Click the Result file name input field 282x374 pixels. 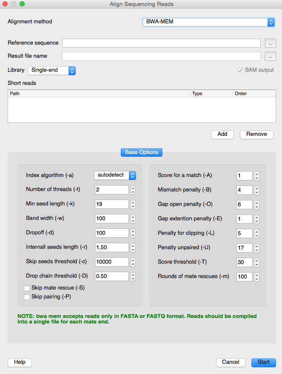(x=161, y=56)
